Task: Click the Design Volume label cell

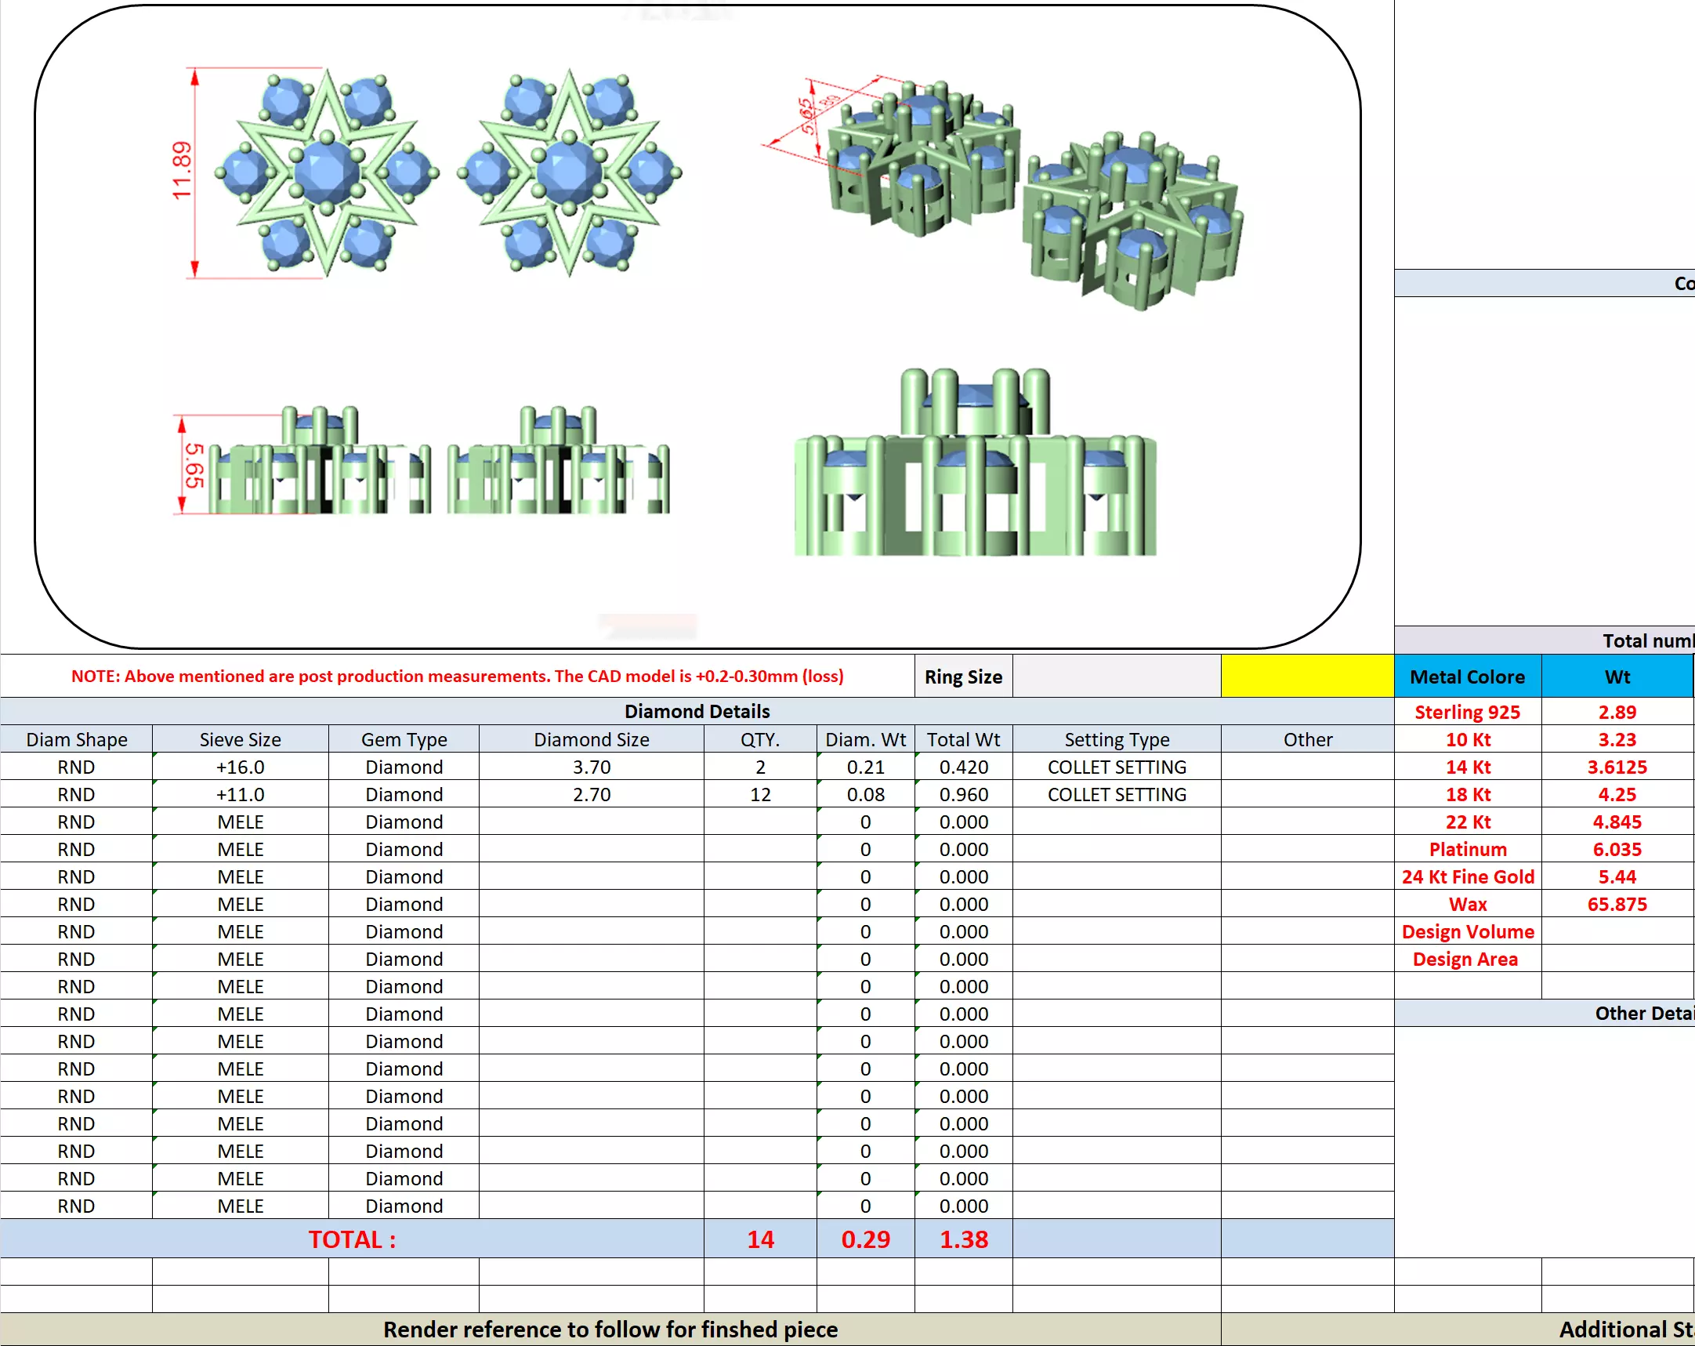Action: pyautogui.click(x=1467, y=932)
